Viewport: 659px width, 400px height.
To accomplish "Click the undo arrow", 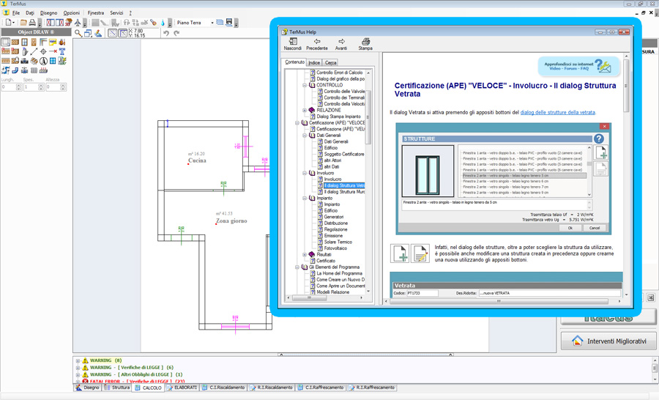I will point(166,33).
